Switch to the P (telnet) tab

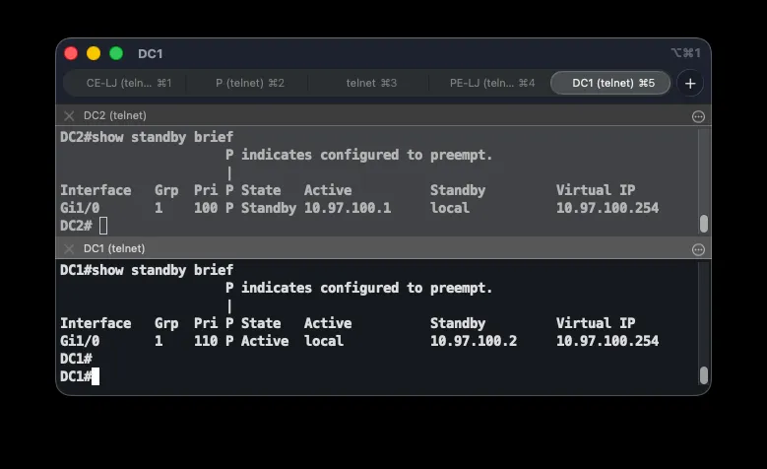(x=250, y=83)
